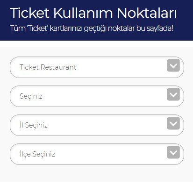Open the İl Seçiniz province dropdown
The image size is (193, 185).
(x=97, y=125)
